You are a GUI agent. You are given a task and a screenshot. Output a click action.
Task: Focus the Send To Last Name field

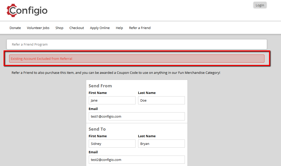click(161, 144)
